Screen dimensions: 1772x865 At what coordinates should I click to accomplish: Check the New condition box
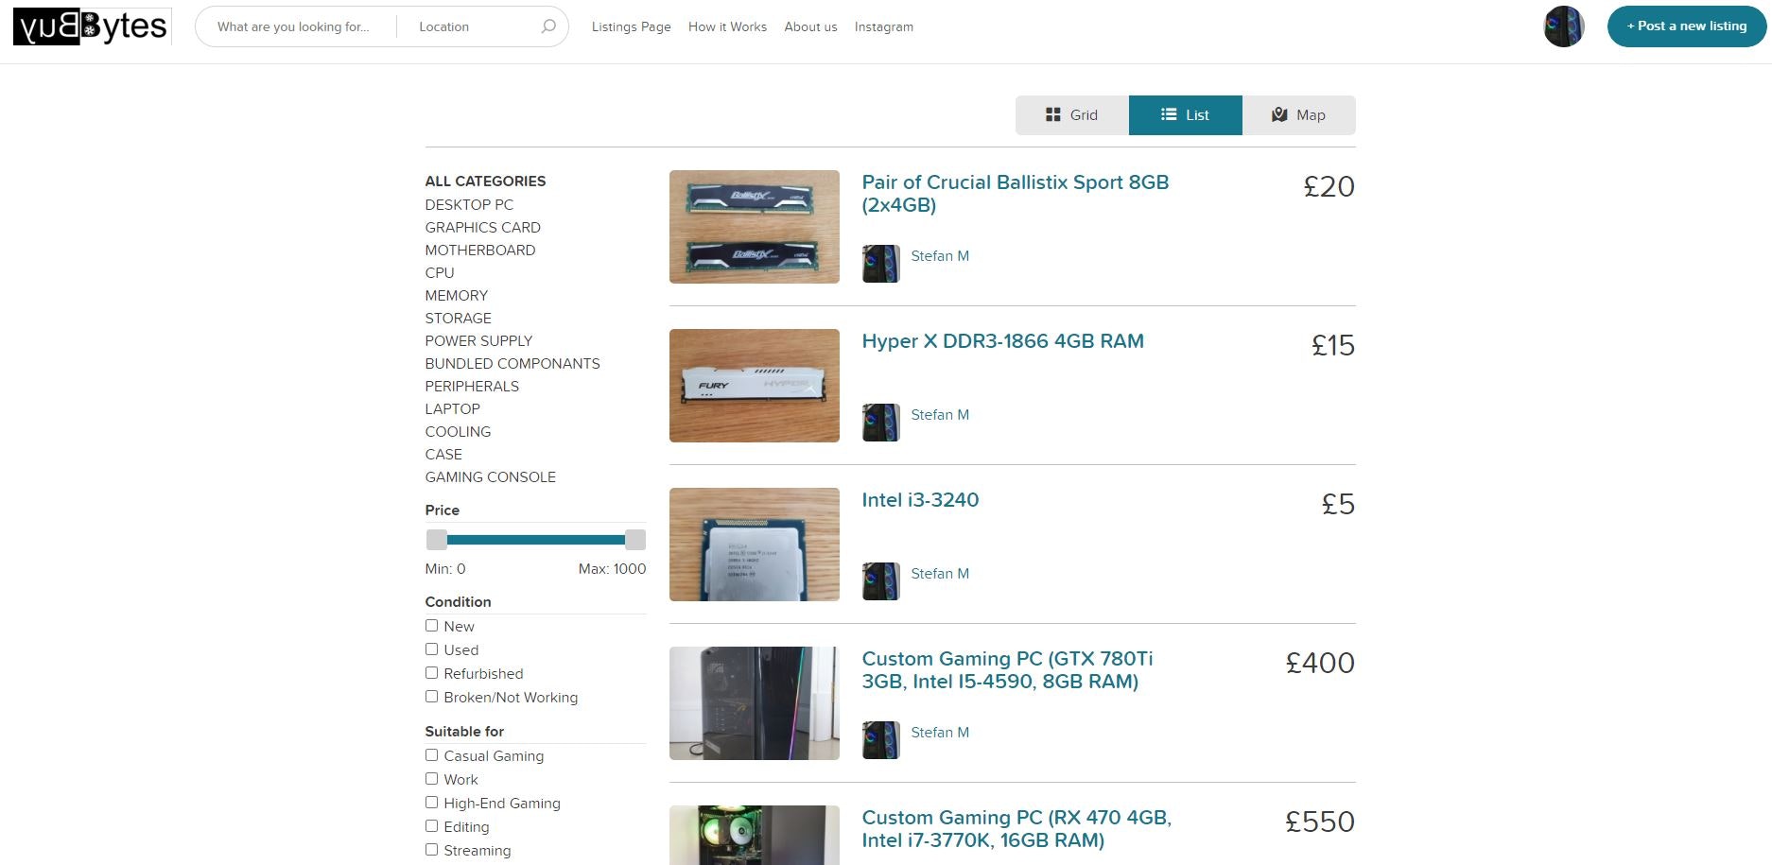coord(431,626)
